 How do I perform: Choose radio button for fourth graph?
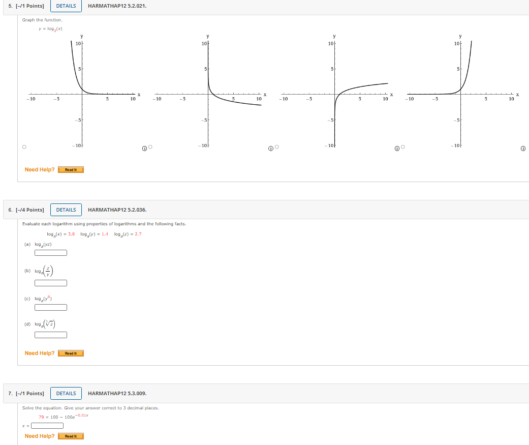click(x=403, y=148)
